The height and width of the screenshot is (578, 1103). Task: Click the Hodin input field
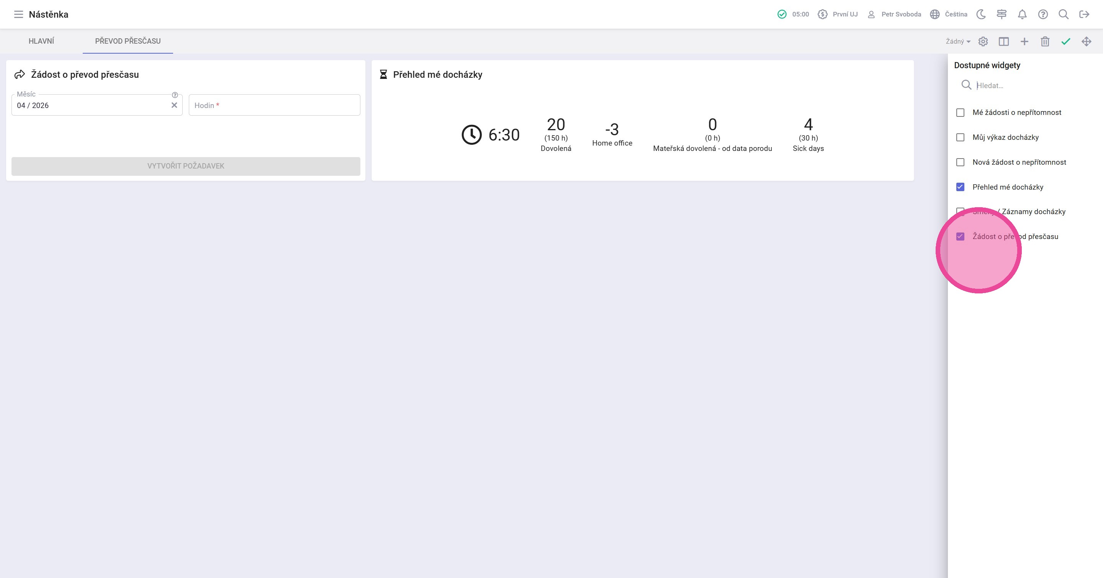[274, 105]
